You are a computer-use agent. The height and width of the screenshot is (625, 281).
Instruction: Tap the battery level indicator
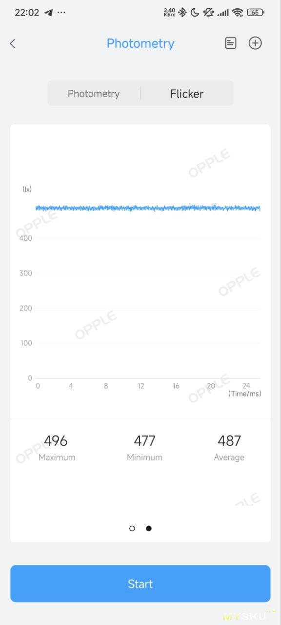256,13
